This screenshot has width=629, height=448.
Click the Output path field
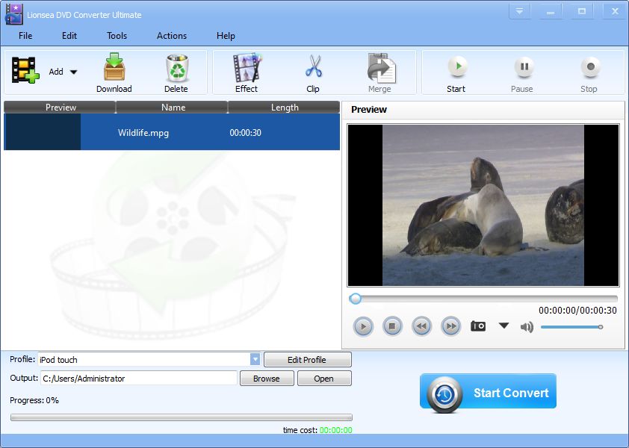(139, 379)
